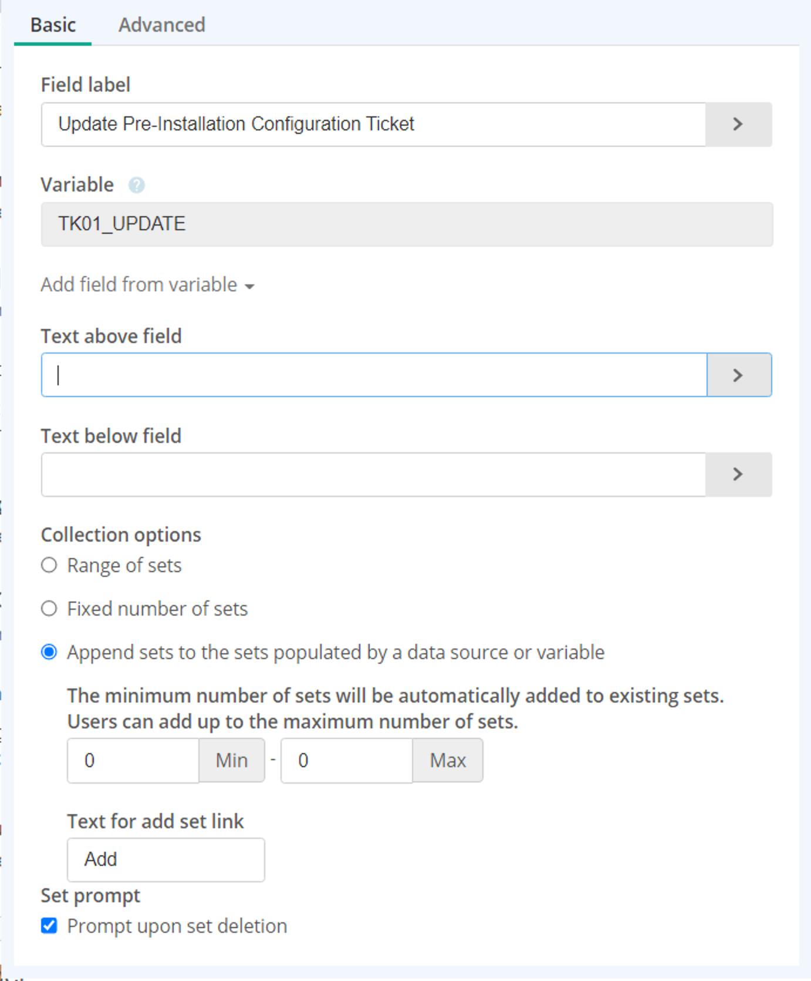The width and height of the screenshot is (811, 981).
Task: Click the Text above field arrow button
Action: (739, 375)
